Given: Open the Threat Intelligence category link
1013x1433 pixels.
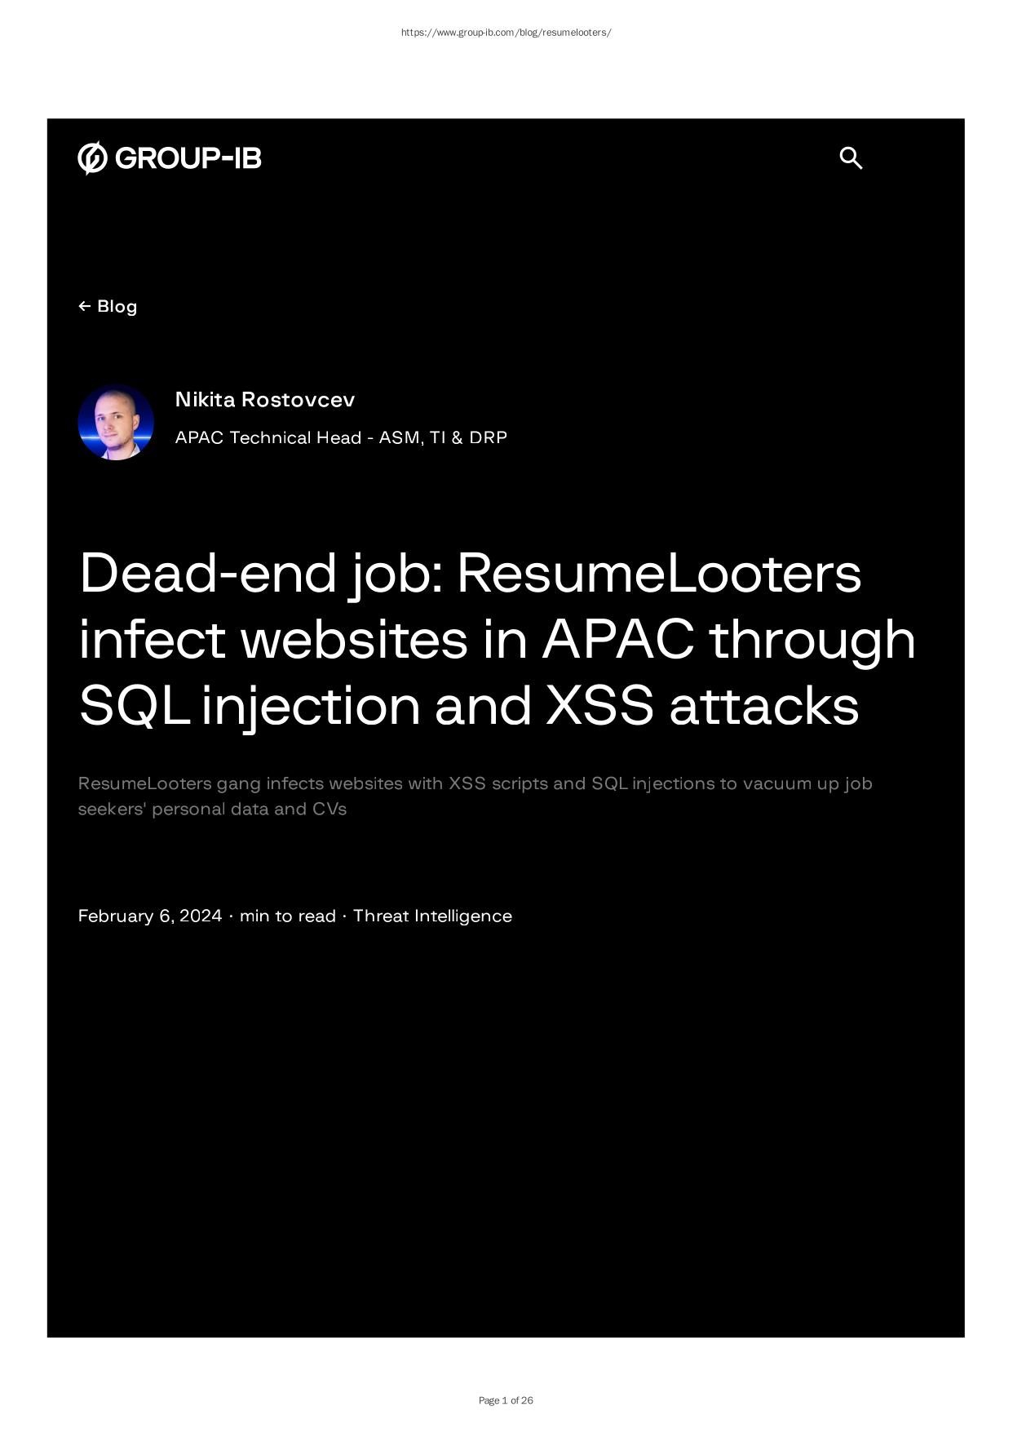Looking at the screenshot, I should [x=432, y=916].
